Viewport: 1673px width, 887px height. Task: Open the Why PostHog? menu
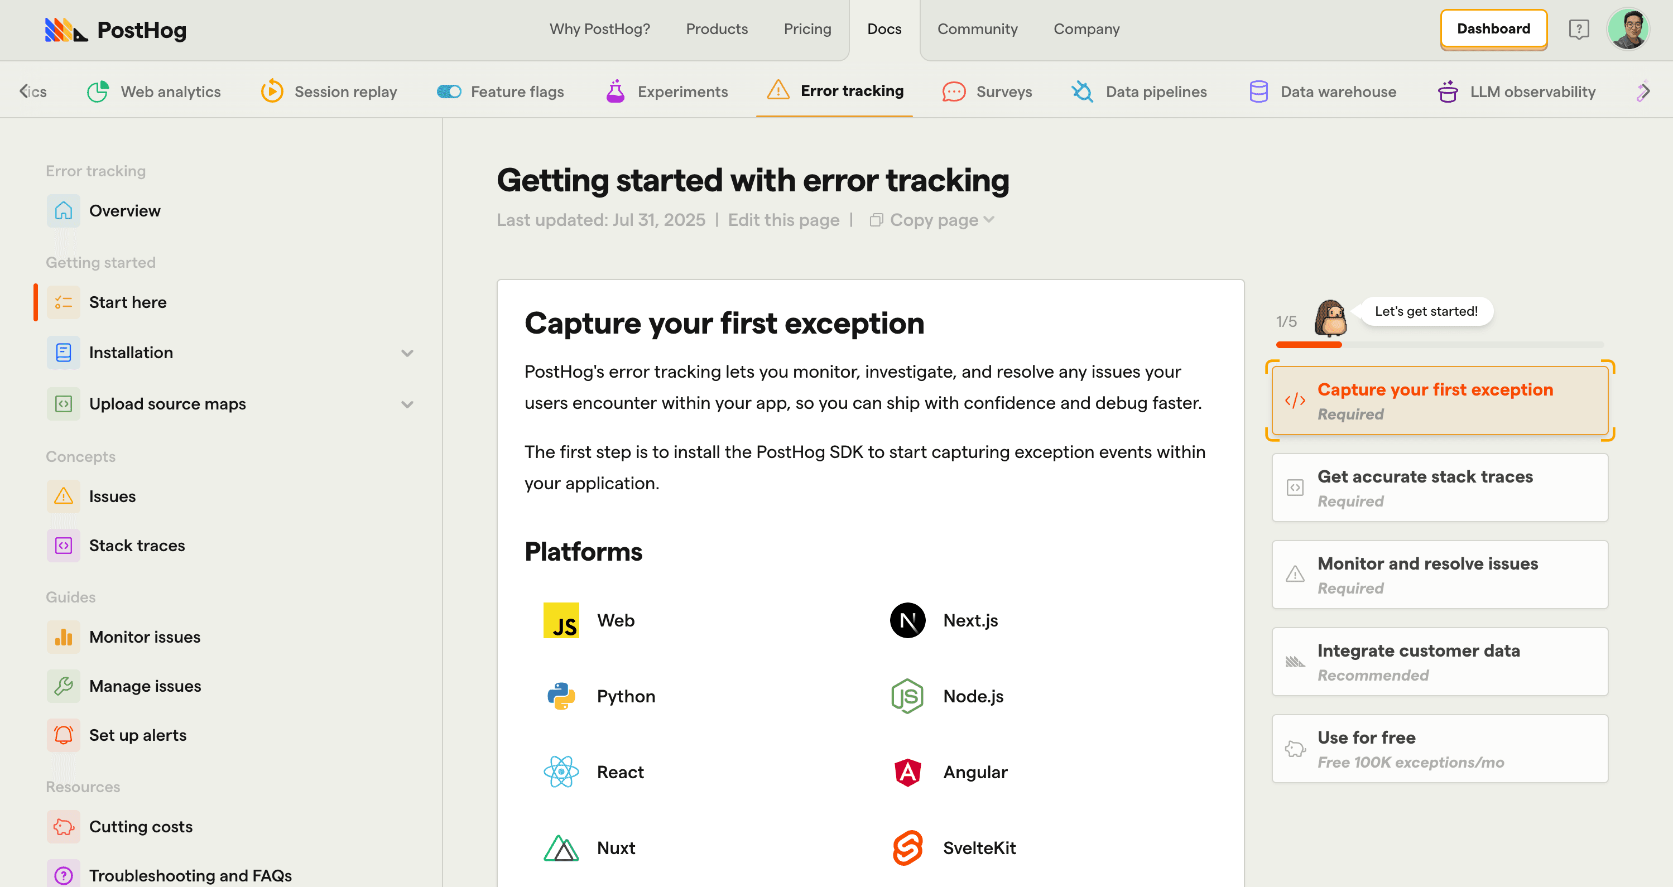pos(599,29)
